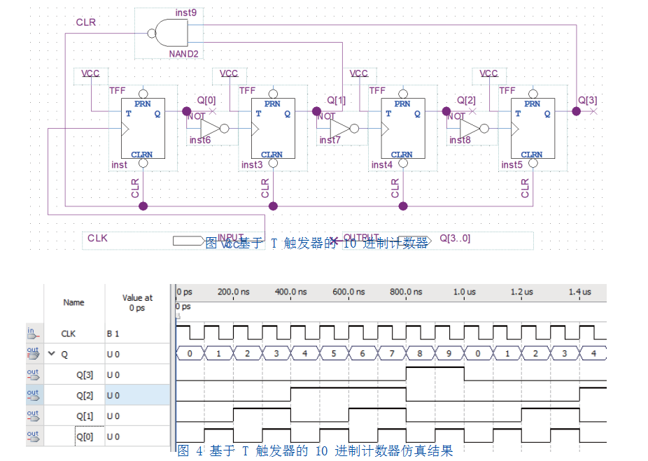
Task: Select the CLK input pin symbol
Action: (188, 241)
